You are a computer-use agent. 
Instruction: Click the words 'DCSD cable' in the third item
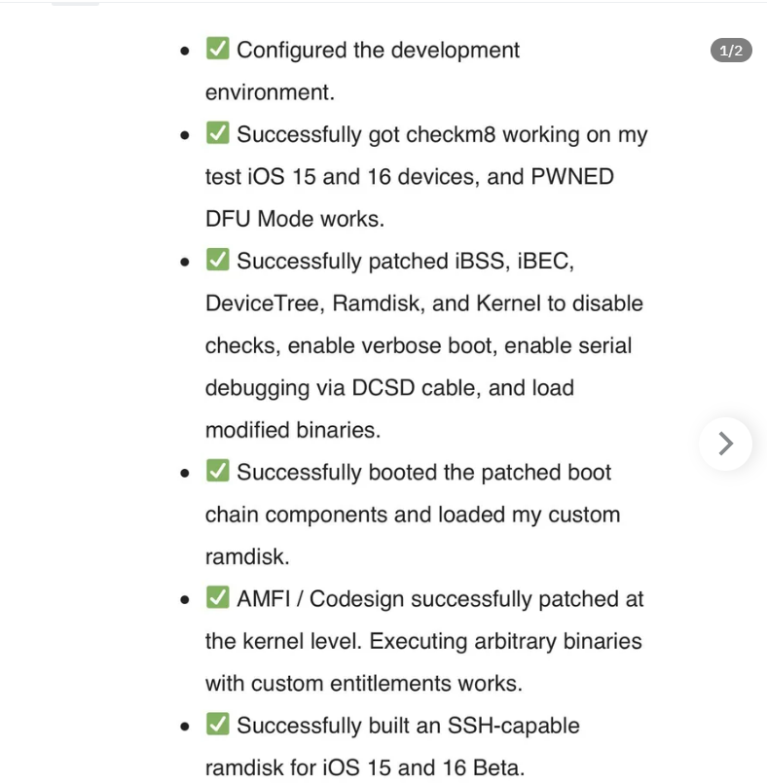[x=416, y=388]
